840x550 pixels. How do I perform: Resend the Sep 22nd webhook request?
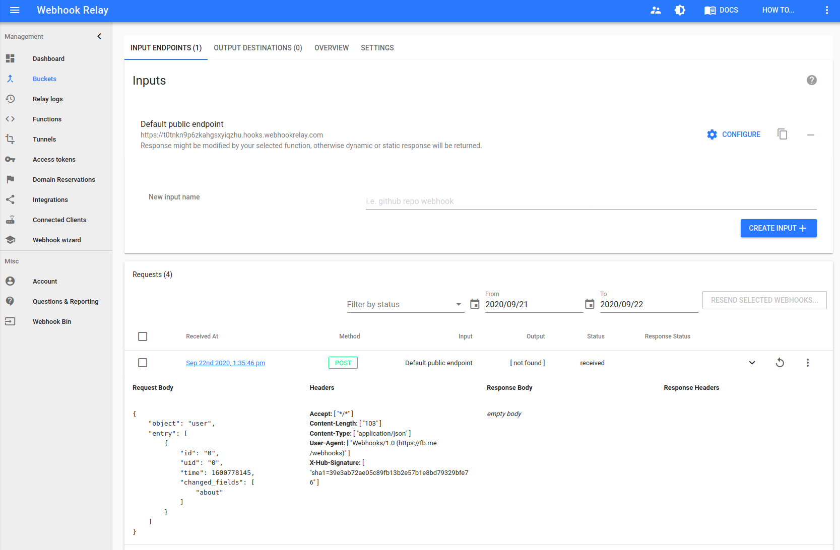[x=780, y=363]
